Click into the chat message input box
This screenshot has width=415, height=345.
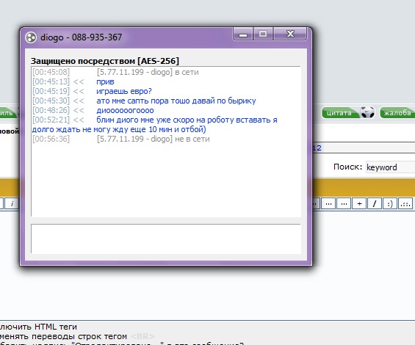coord(166,239)
